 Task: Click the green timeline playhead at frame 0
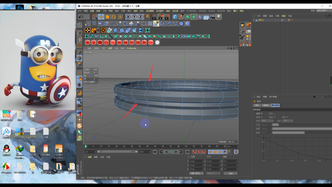[x=85, y=146]
